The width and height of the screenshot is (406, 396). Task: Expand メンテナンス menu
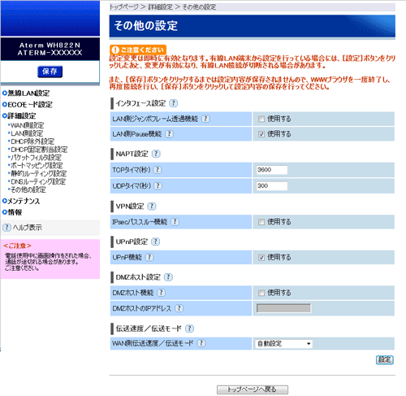pyautogui.click(x=21, y=201)
